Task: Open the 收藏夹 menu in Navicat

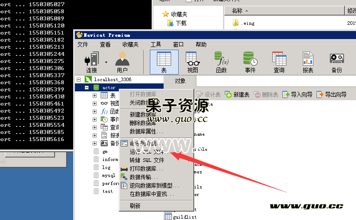Action: pyautogui.click(x=130, y=44)
